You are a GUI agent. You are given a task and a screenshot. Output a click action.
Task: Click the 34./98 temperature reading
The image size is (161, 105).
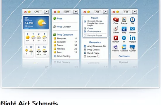[29, 23]
